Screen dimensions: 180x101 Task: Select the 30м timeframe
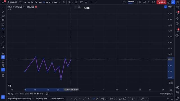point(40,2)
